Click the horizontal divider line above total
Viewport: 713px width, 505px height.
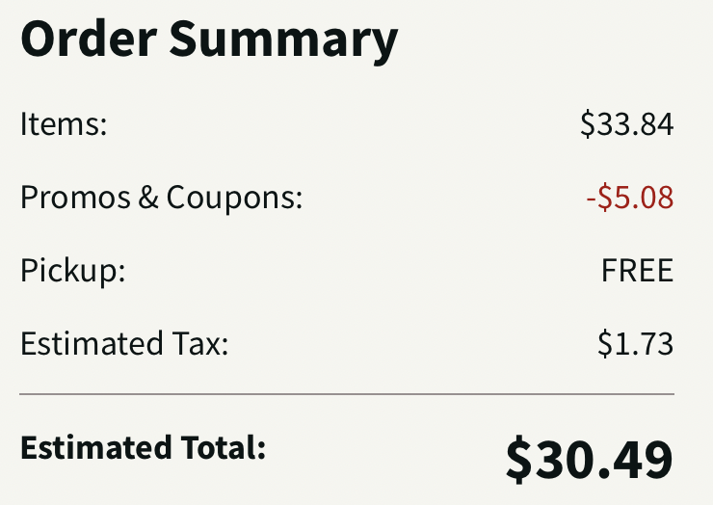347,394
